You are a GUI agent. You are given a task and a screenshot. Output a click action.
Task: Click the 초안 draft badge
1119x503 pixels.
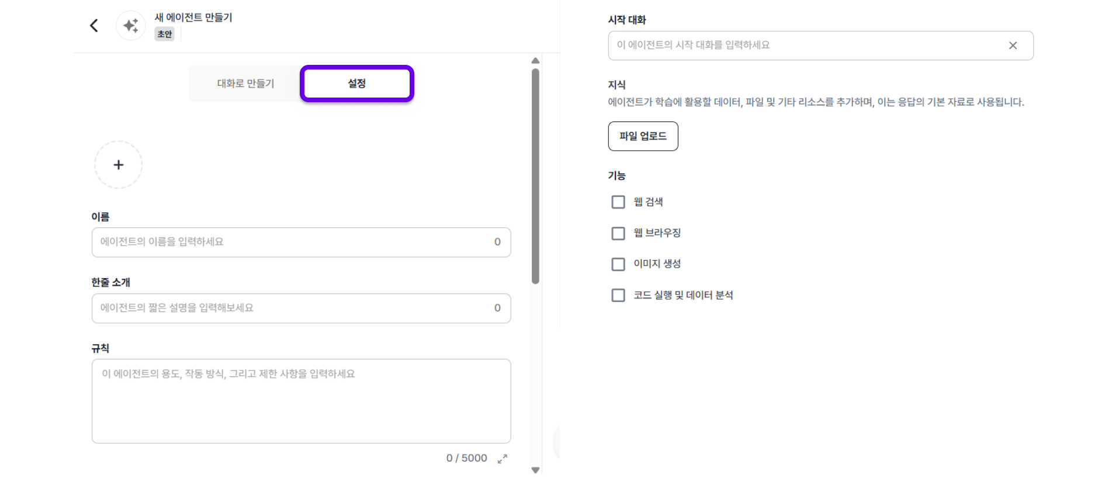click(165, 34)
